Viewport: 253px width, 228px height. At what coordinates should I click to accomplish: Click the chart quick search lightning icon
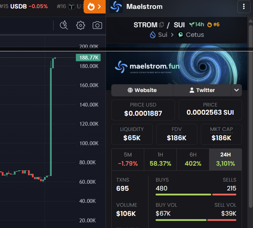coord(64,25)
